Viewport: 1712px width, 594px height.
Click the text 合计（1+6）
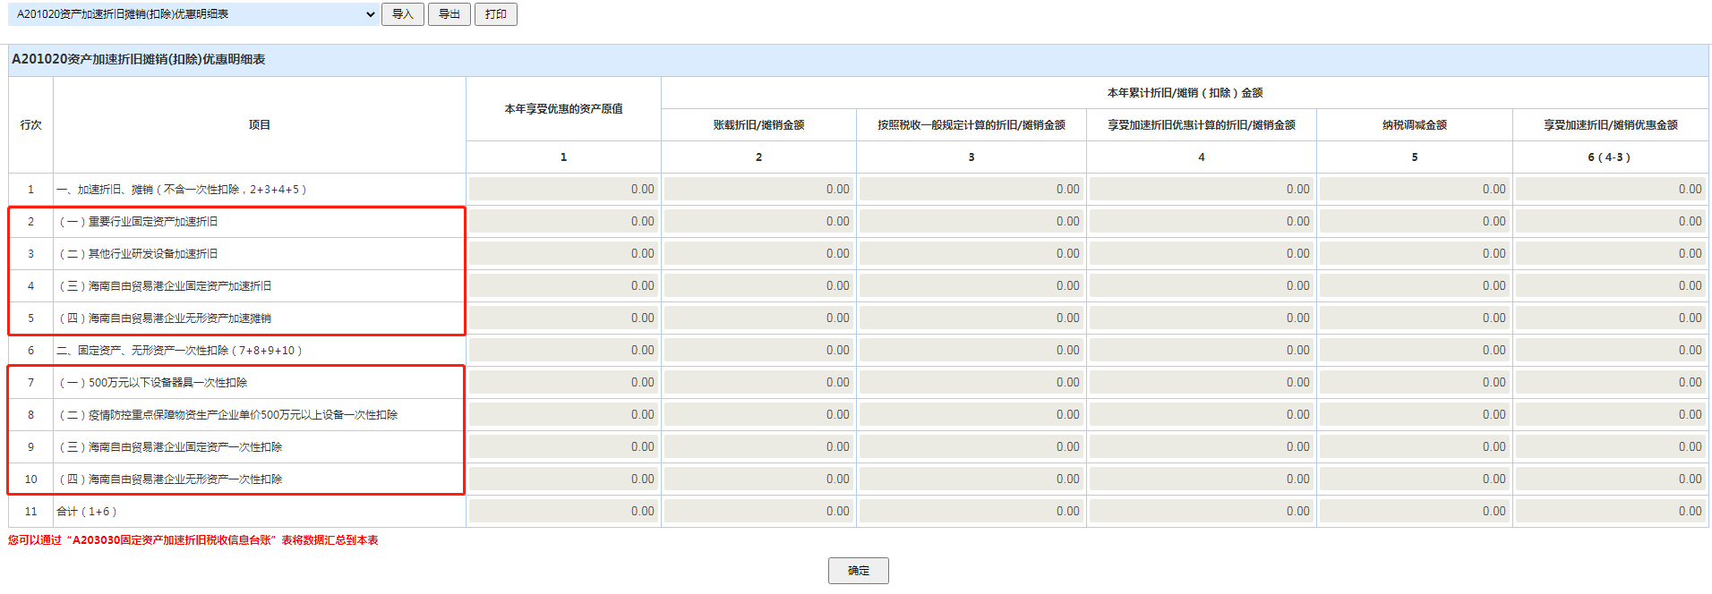point(87,512)
